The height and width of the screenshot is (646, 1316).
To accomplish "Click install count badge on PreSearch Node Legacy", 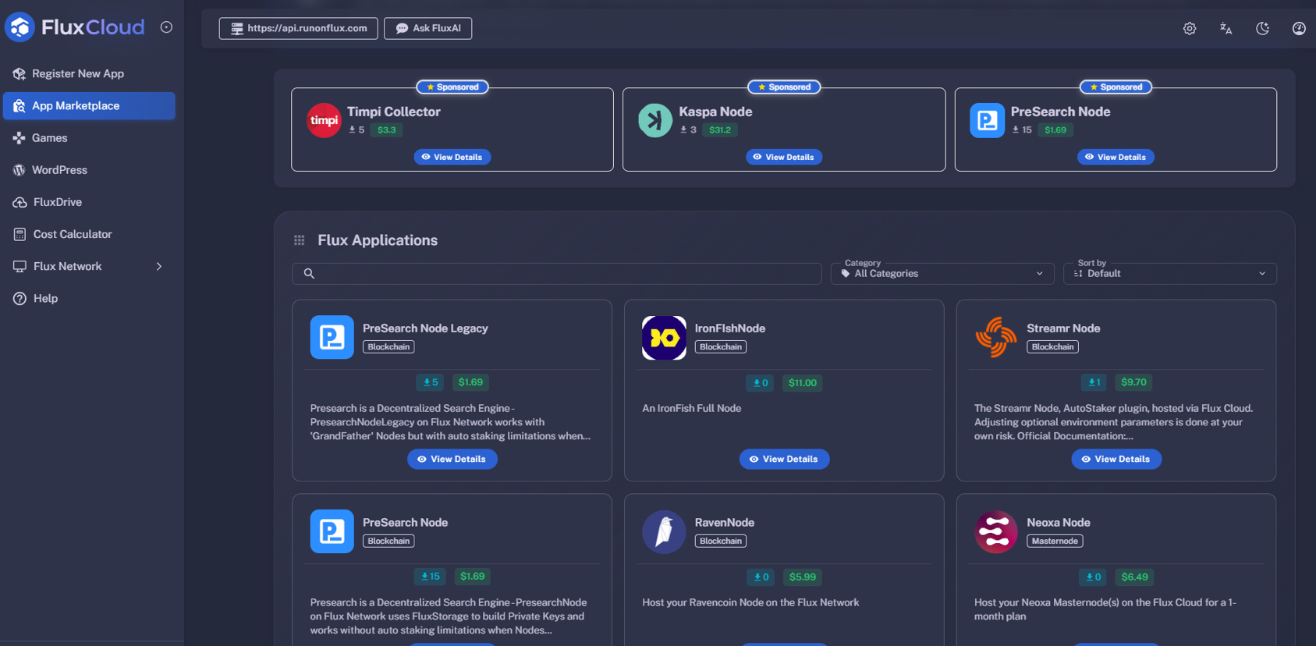I will click(430, 382).
